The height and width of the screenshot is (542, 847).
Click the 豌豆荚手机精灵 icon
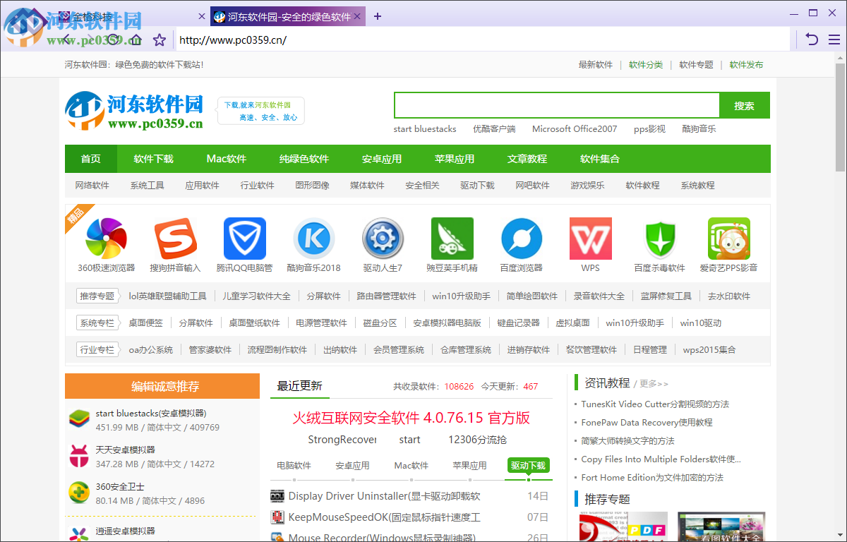(x=452, y=239)
